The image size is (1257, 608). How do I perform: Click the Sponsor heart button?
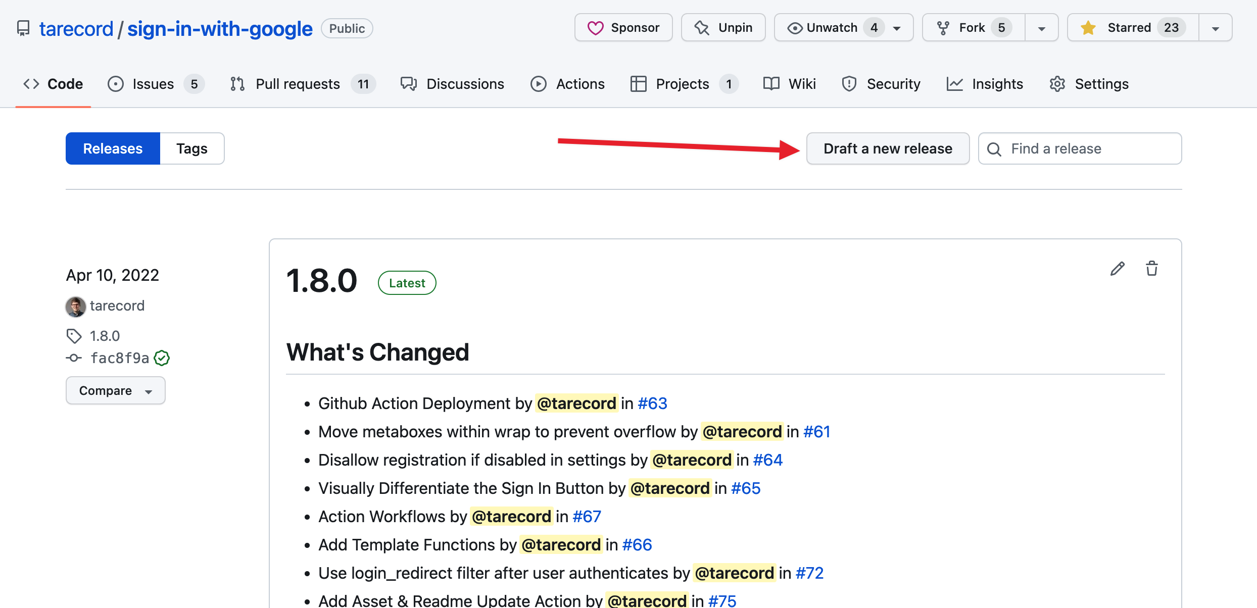coord(623,28)
